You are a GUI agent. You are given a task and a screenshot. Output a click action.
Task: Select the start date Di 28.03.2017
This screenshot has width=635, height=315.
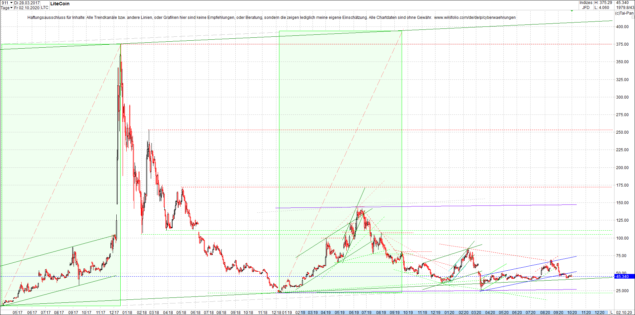(27, 3)
